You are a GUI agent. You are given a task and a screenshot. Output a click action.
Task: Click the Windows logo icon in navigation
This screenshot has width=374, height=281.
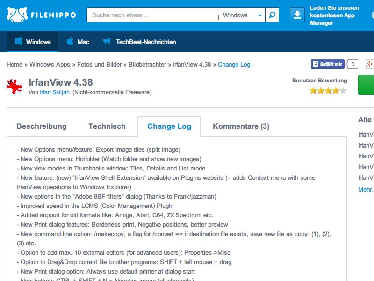pos(18,42)
